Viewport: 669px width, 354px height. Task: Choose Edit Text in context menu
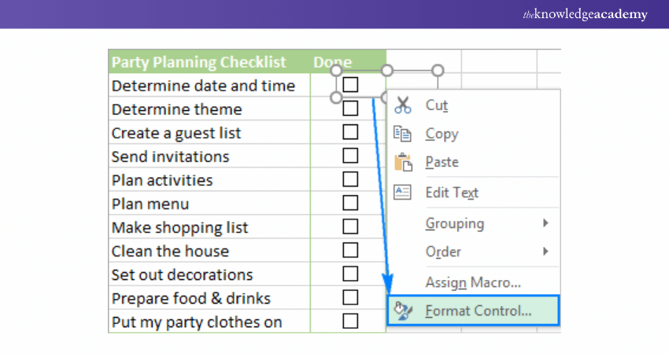tap(452, 192)
